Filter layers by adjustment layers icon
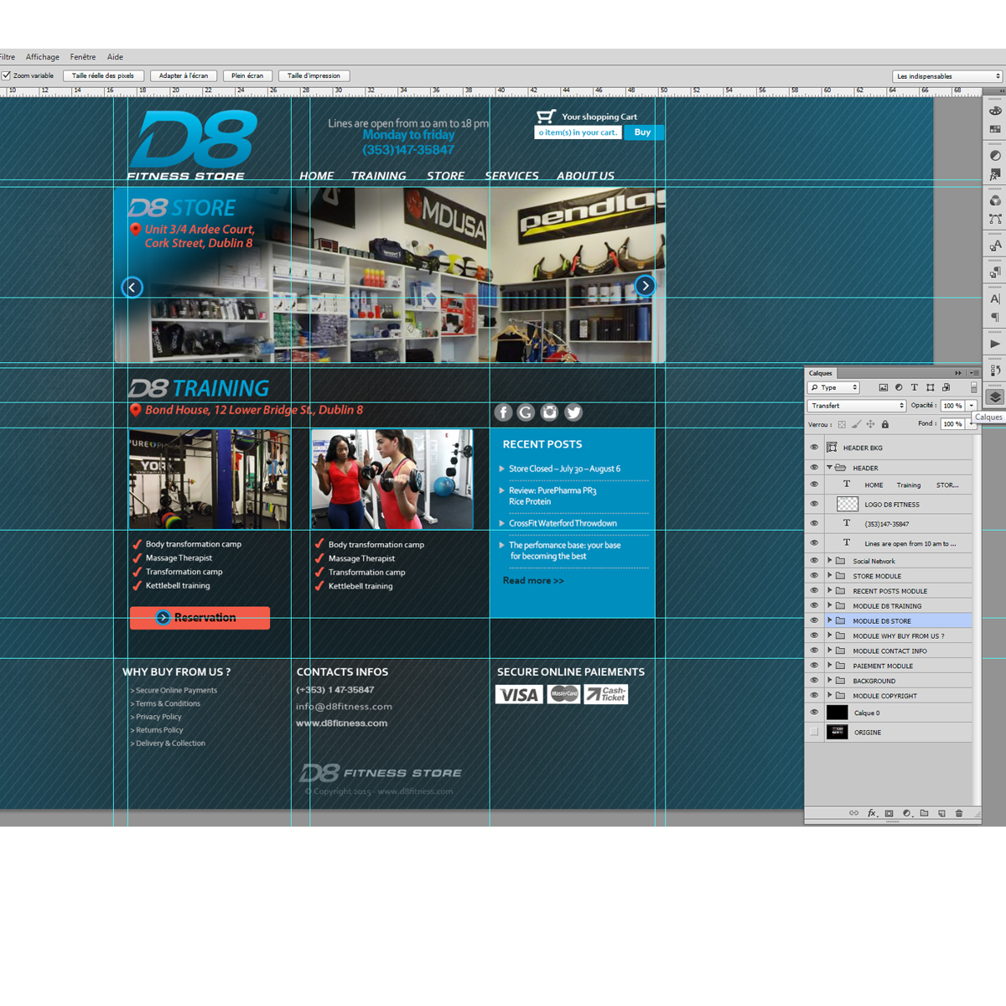 [899, 387]
